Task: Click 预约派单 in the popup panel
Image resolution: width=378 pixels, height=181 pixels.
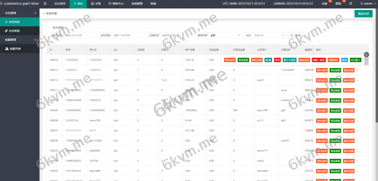Action: (x=230, y=60)
